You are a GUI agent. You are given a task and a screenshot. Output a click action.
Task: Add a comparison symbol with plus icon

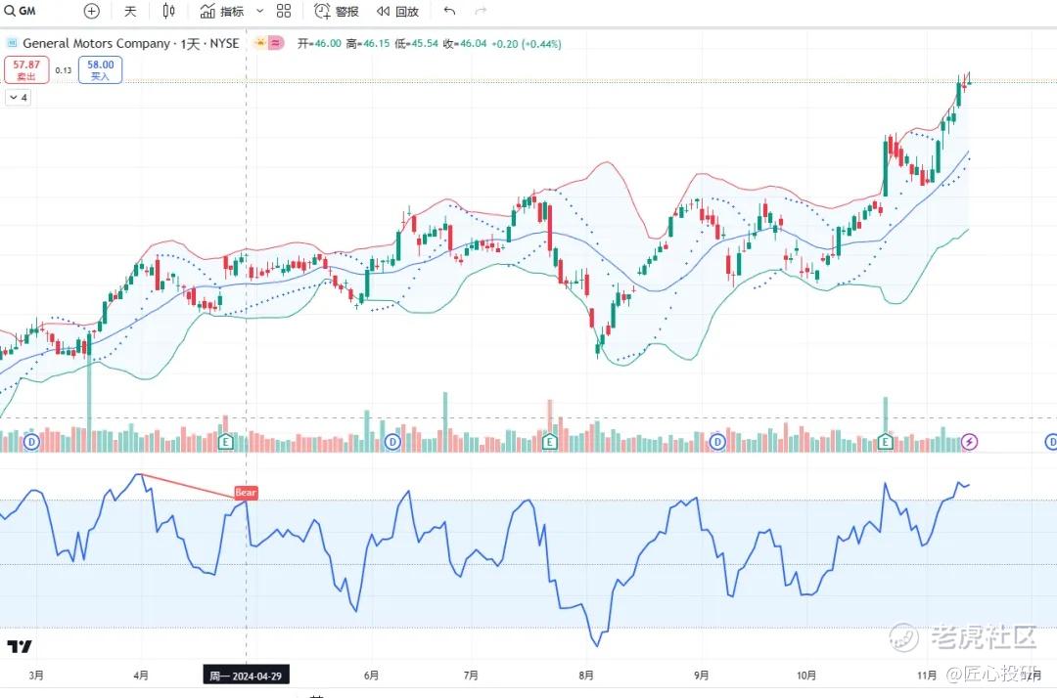92,11
